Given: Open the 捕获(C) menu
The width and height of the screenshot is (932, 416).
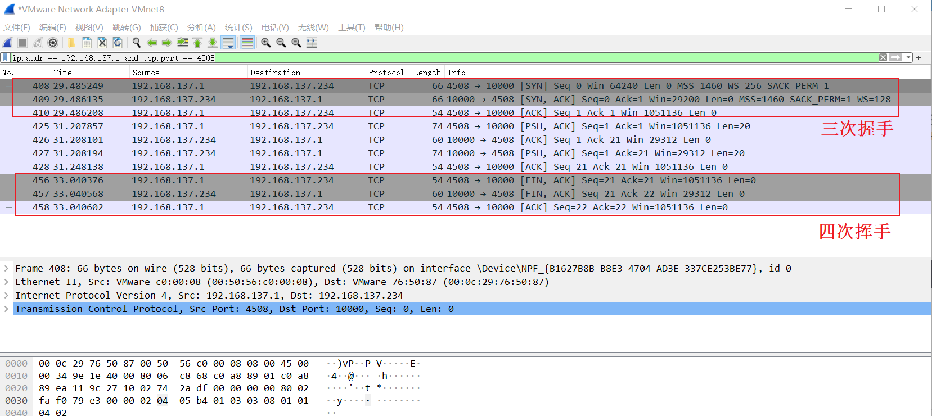Looking at the screenshot, I should (164, 28).
